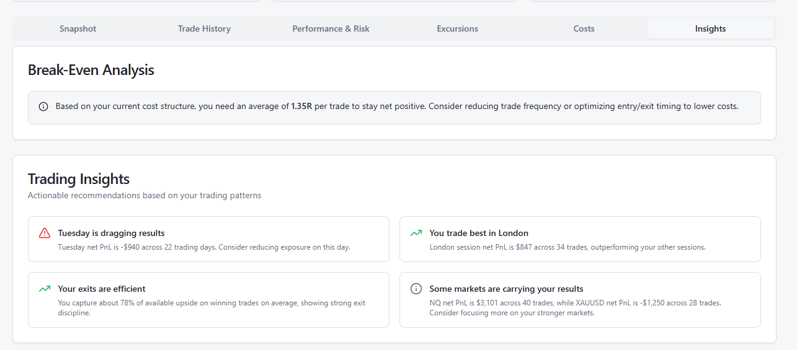The width and height of the screenshot is (797, 350).
Task: Select the Performance & Risk tab
Action: click(x=331, y=28)
